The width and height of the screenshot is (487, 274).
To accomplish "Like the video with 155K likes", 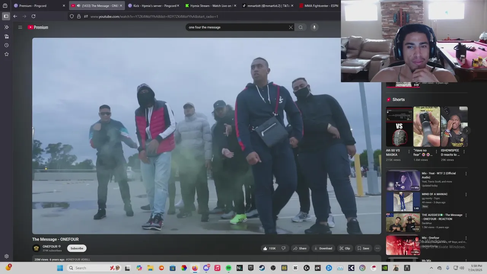I will 269,249.
